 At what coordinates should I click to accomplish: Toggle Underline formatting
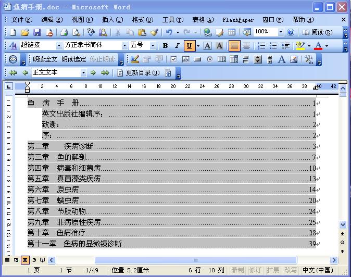pyautogui.click(x=189, y=46)
